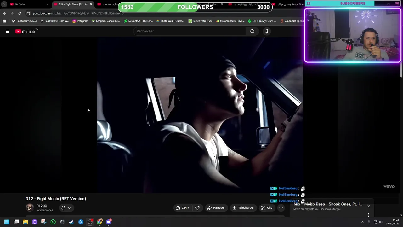Open the tab search dropdown arrow
This screenshot has height=227, width=403.
(4, 4)
